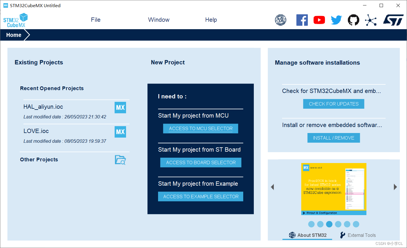Open the Help menu
407x248 pixels.
(x=211, y=20)
